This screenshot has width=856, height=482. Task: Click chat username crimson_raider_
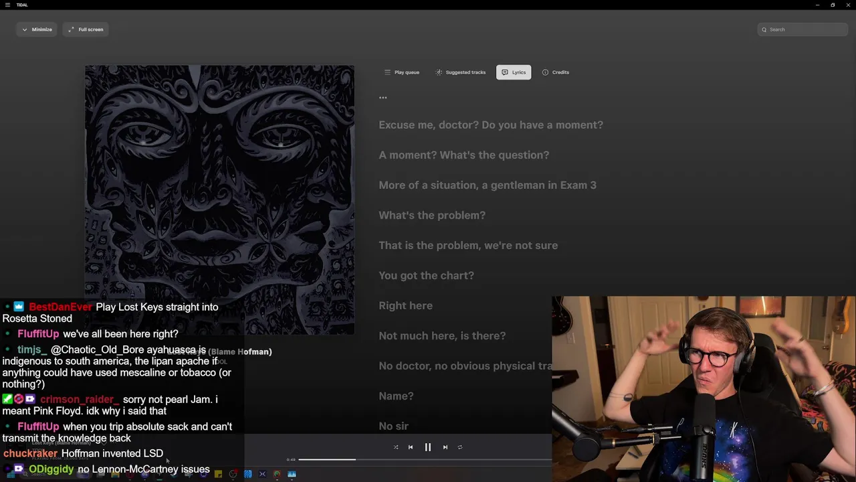click(x=79, y=400)
